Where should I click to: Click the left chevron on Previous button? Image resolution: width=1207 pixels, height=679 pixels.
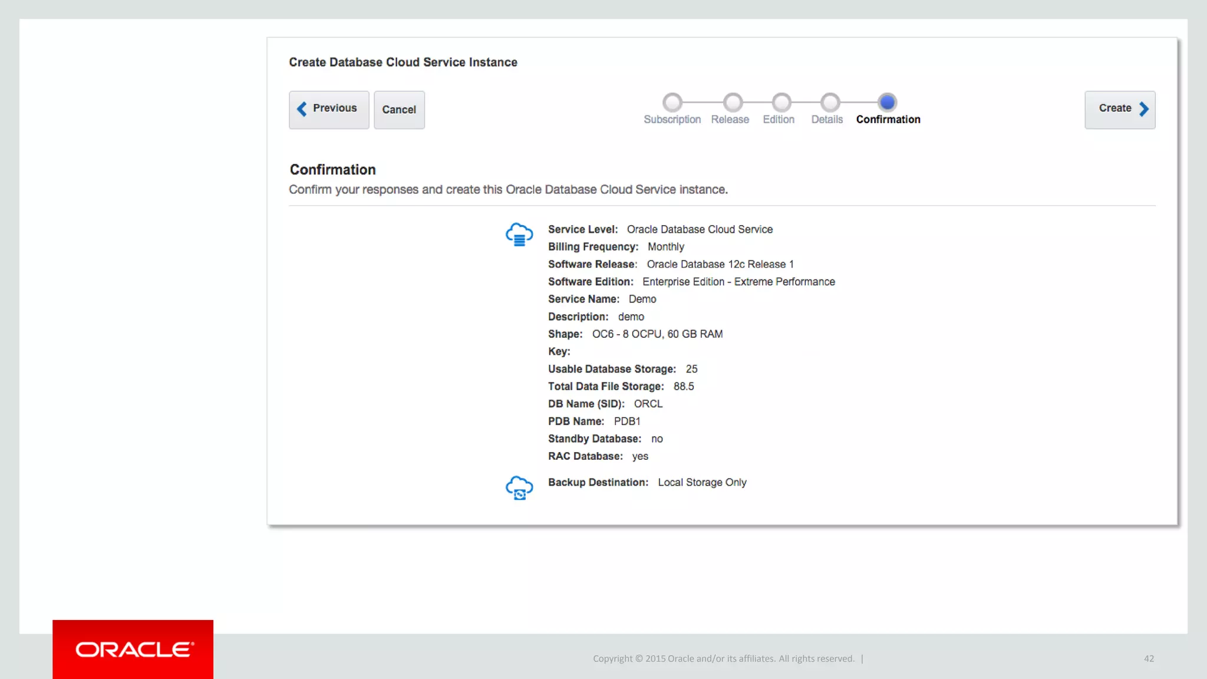click(302, 109)
